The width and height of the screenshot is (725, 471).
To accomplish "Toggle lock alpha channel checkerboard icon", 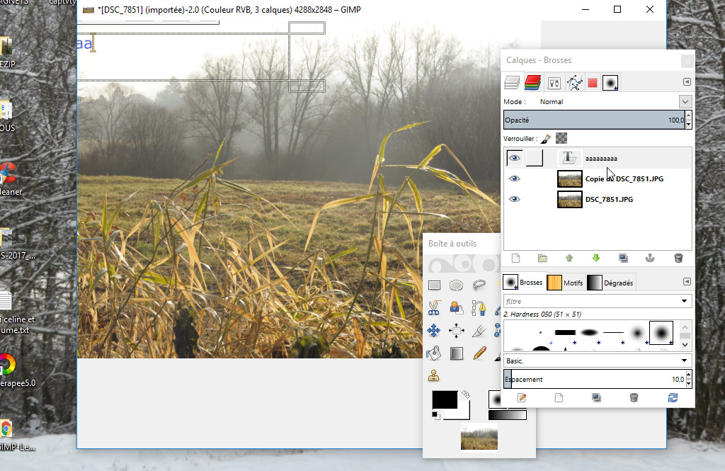I will [x=561, y=138].
